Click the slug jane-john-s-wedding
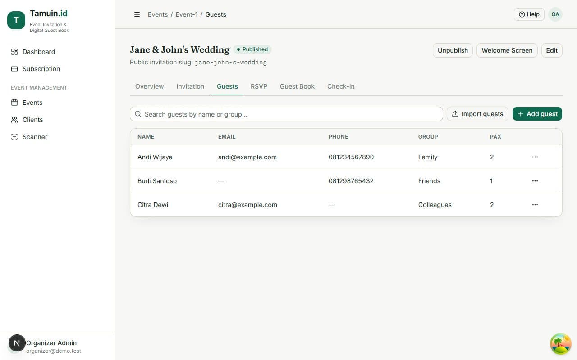The width and height of the screenshot is (577, 360). 231,63
